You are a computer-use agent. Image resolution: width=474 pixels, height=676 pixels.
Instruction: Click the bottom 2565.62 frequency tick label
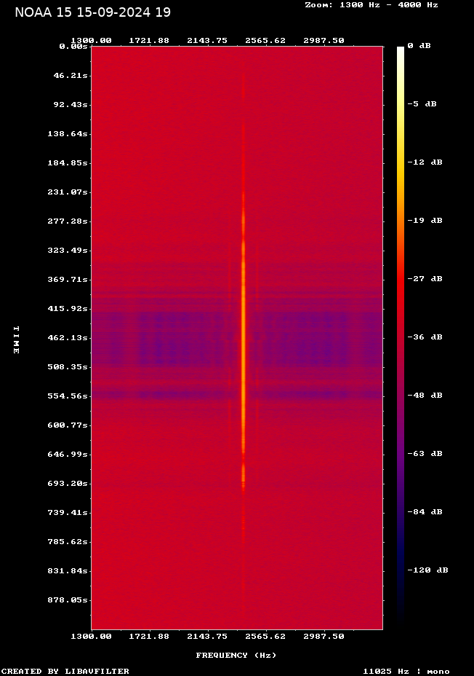(x=265, y=636)
